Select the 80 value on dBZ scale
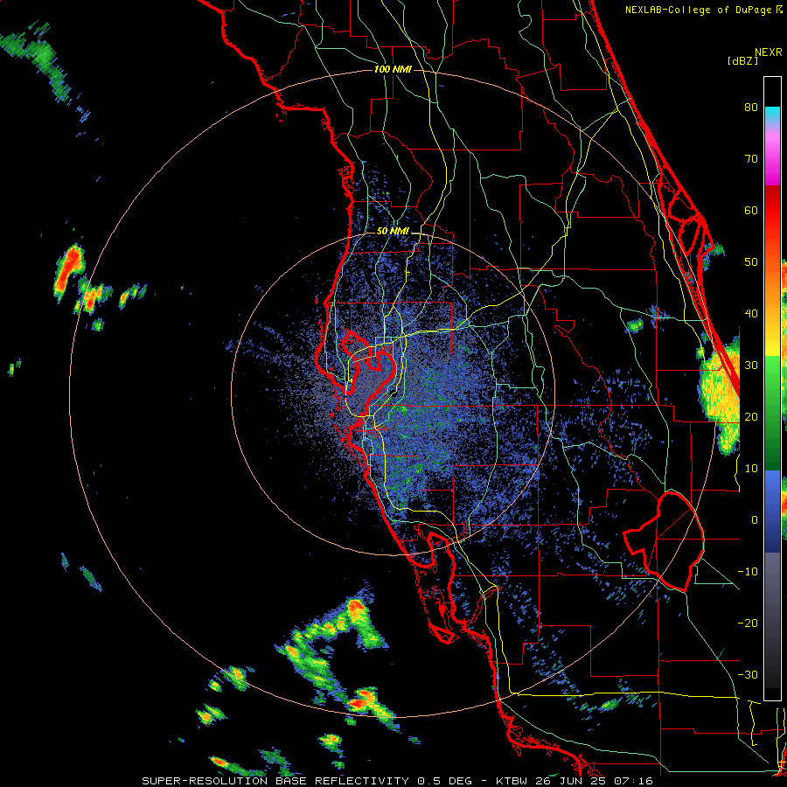The image size is (787, 787). pyautogui.click(x=751, y=107)
